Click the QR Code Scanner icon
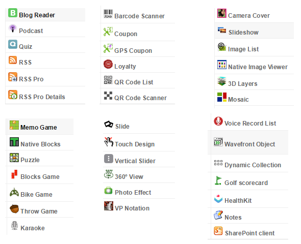Viewport: 301px width, 244px height. click(108, 96)
